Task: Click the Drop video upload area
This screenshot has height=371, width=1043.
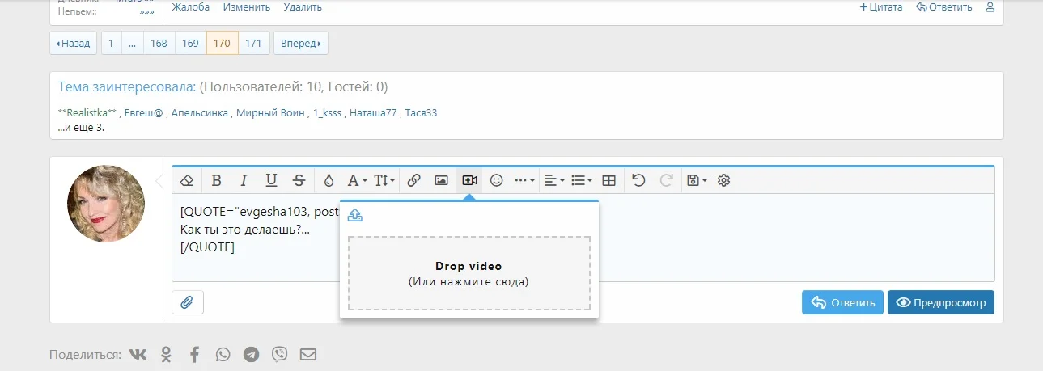Action: [469, 273]
